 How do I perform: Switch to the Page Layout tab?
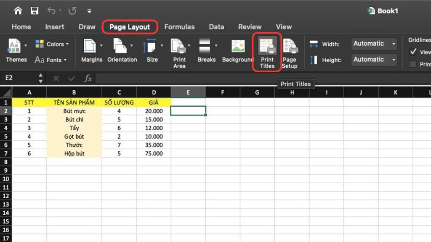[x=130, y=27]
